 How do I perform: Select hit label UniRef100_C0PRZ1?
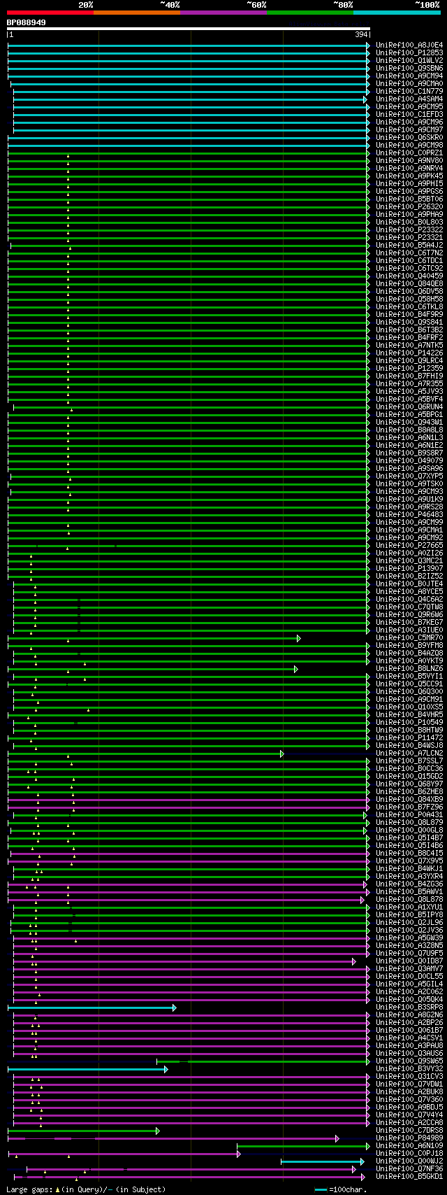click(409, 153)
